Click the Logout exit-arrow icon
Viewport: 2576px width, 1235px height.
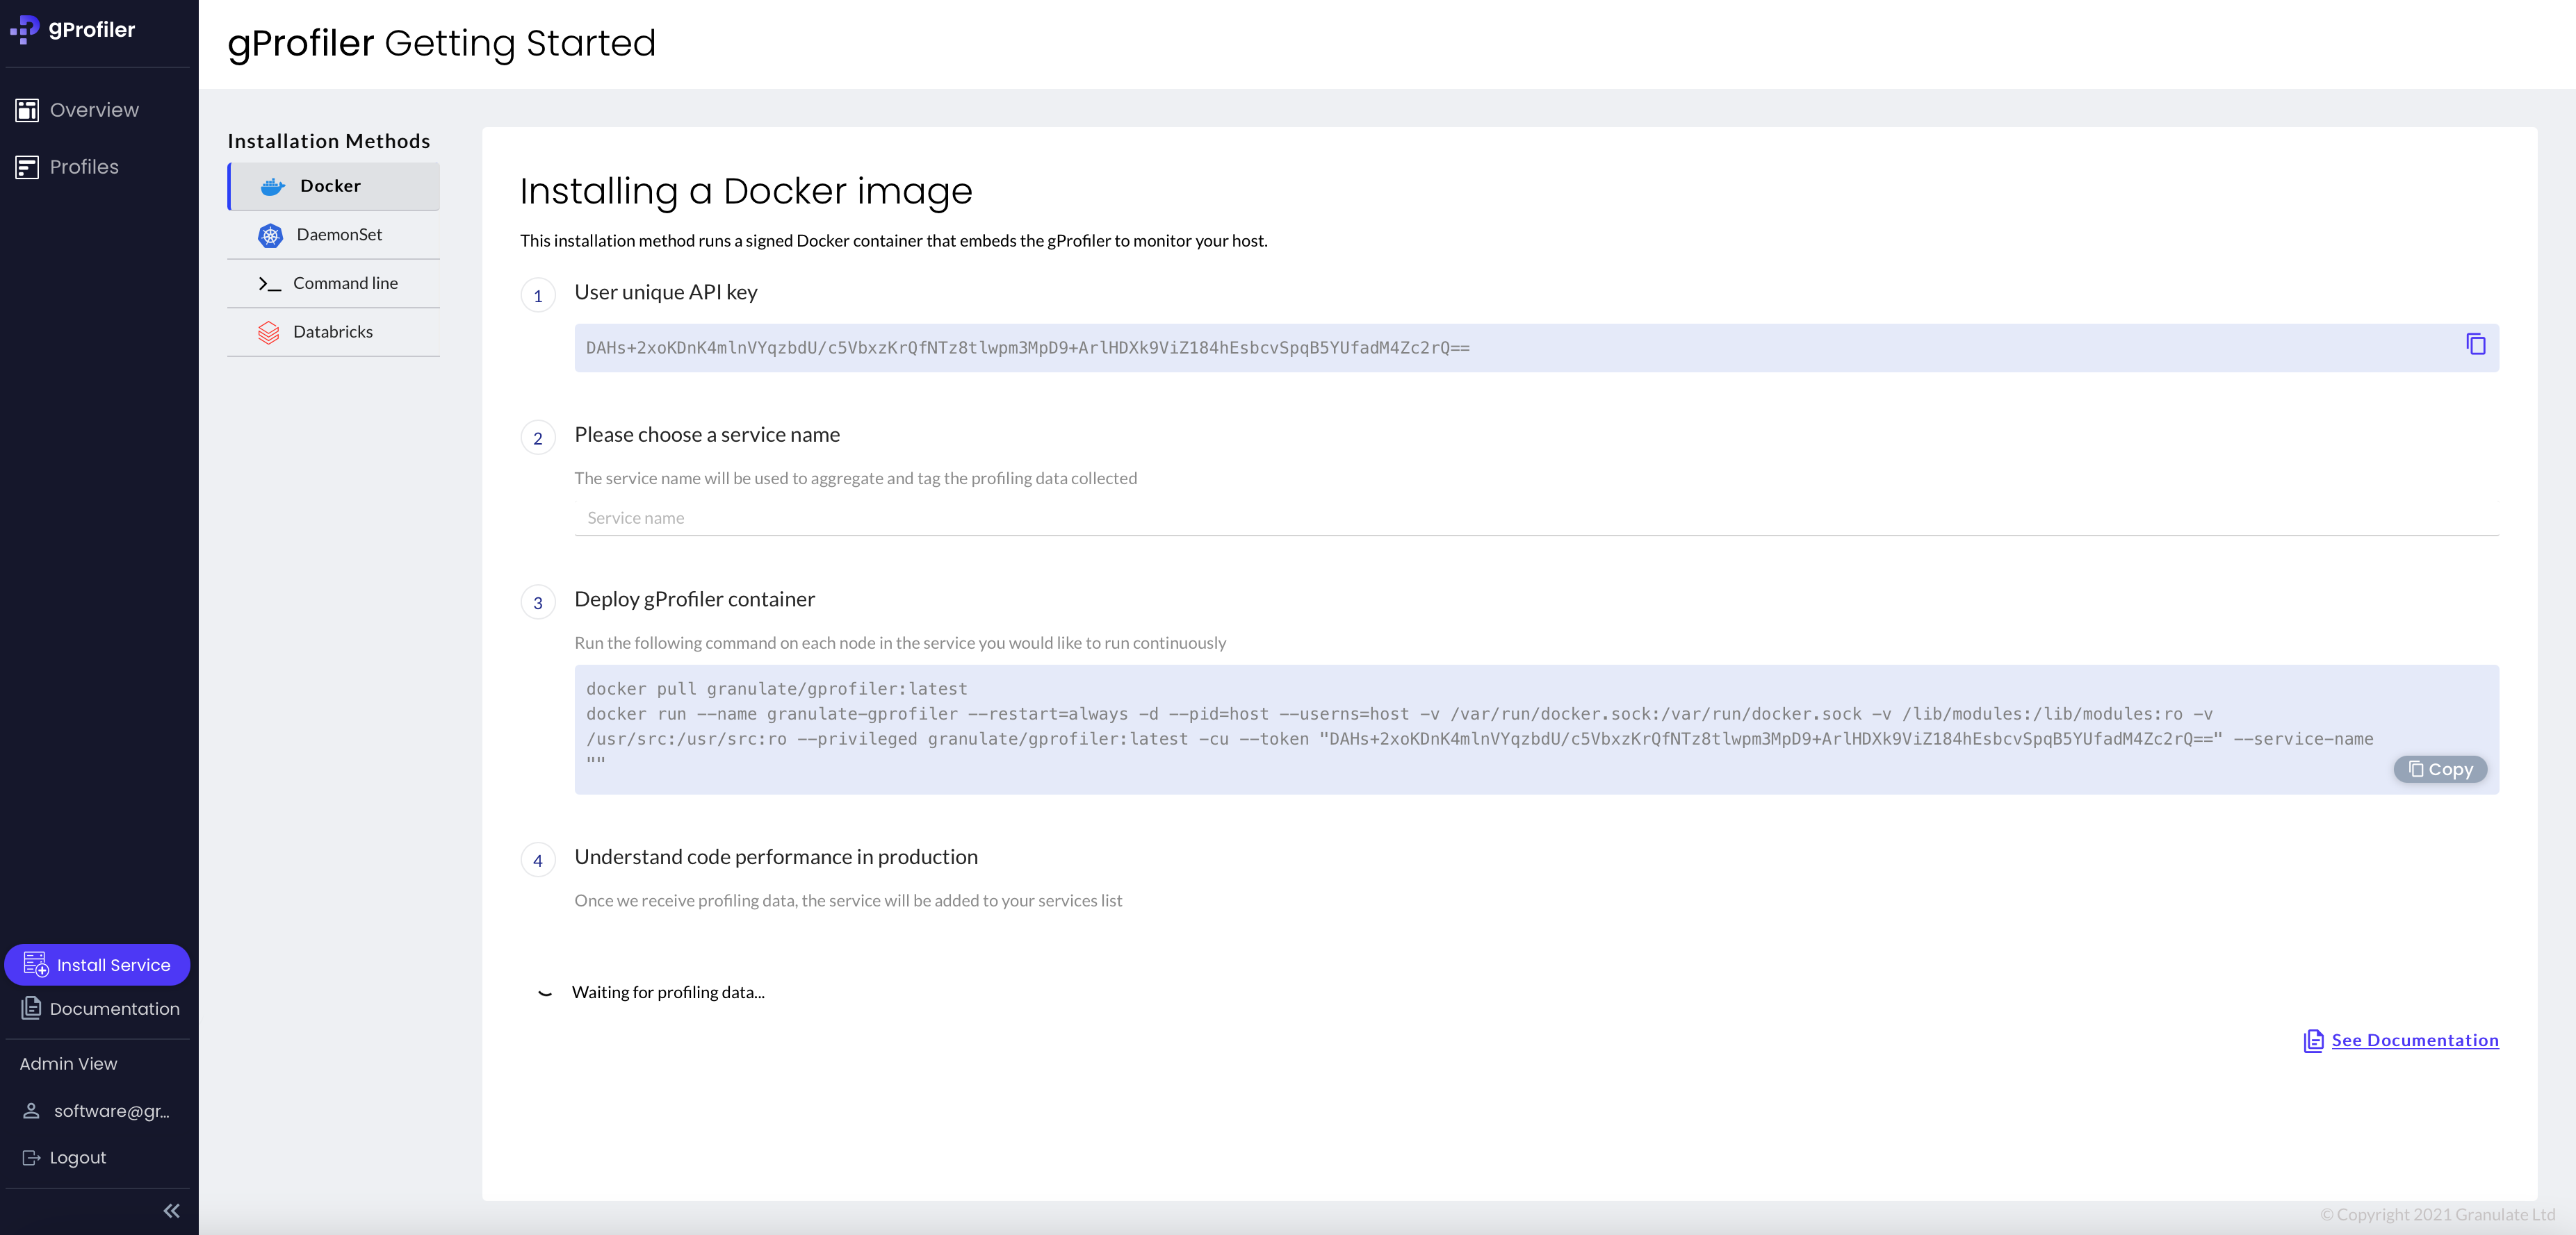(31, 1158)
